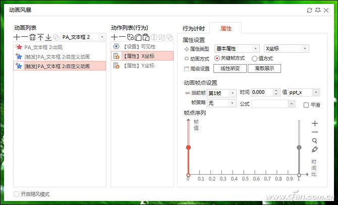Click the magnifier icon beside frame chart
Viewport: 338px width, 205px height.
[x=315, y=141]
